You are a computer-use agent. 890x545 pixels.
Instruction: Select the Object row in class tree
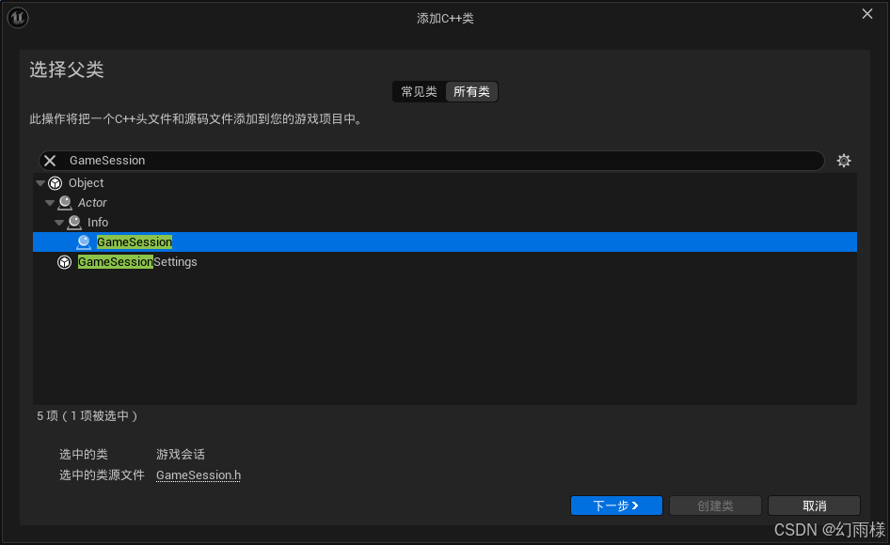444,183
